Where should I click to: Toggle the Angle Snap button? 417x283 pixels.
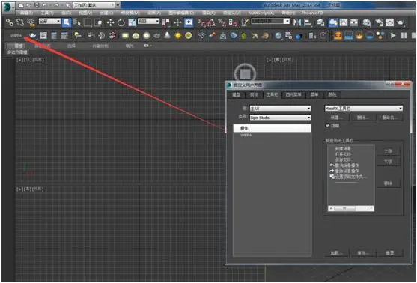(211, 22)
